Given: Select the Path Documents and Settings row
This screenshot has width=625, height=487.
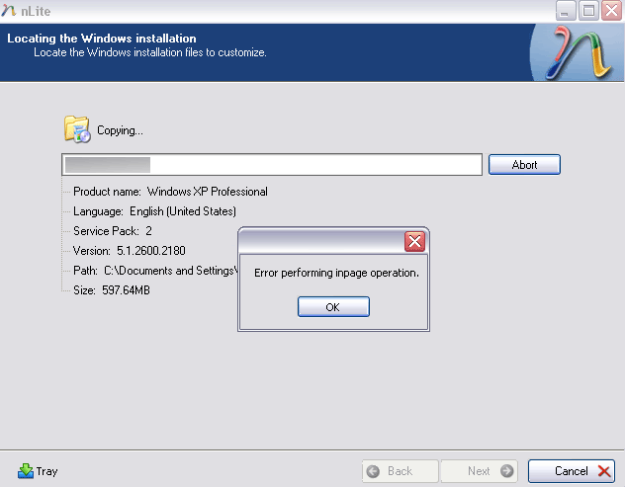Looking at the screenshot, I should pyautogui.click(x=155, y=271).
